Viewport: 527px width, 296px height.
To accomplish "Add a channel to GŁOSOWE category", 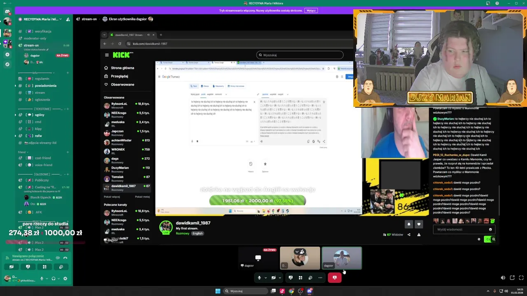I will (68, 174).
